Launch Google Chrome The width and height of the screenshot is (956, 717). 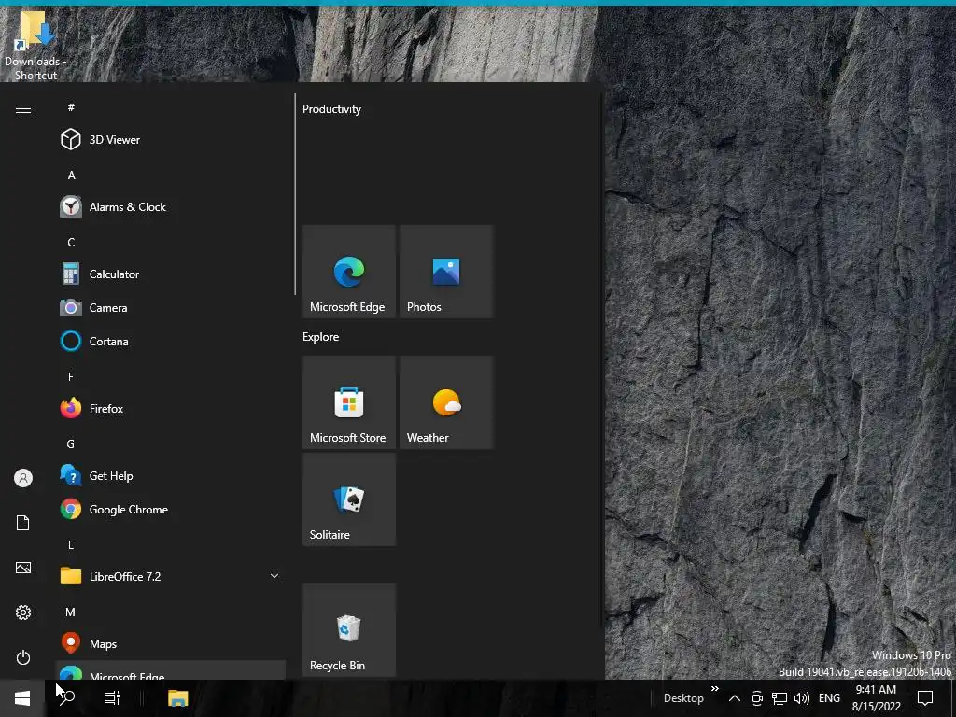(x=171, y=509)
